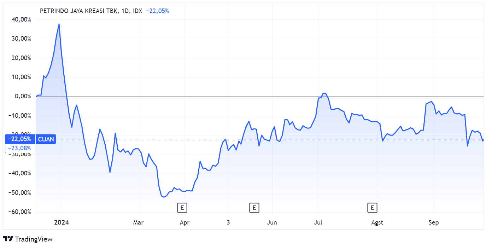
Task: Open the earnings marker before Agst
Action: [372, 208]
